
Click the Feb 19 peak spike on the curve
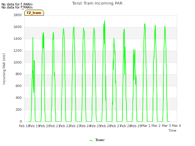click(33, 37)
